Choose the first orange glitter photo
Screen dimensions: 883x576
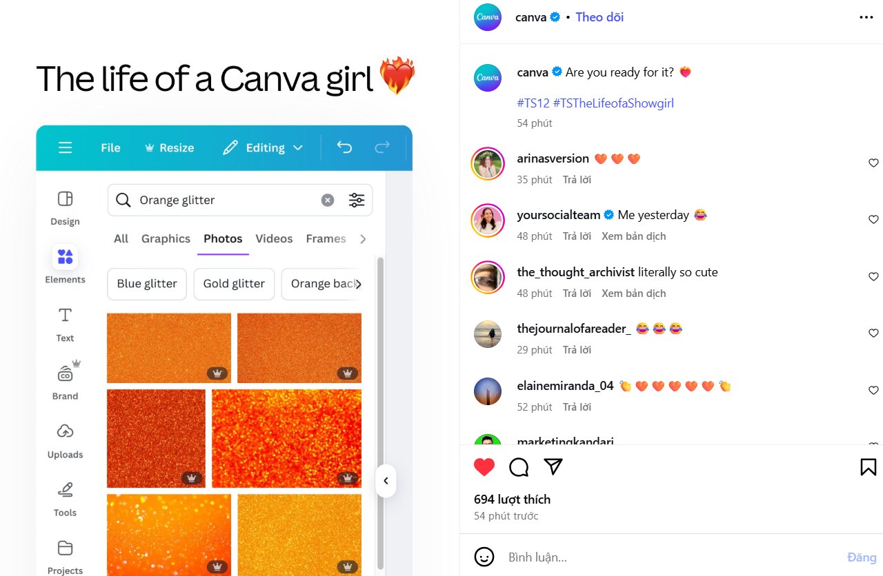point(169,348)
